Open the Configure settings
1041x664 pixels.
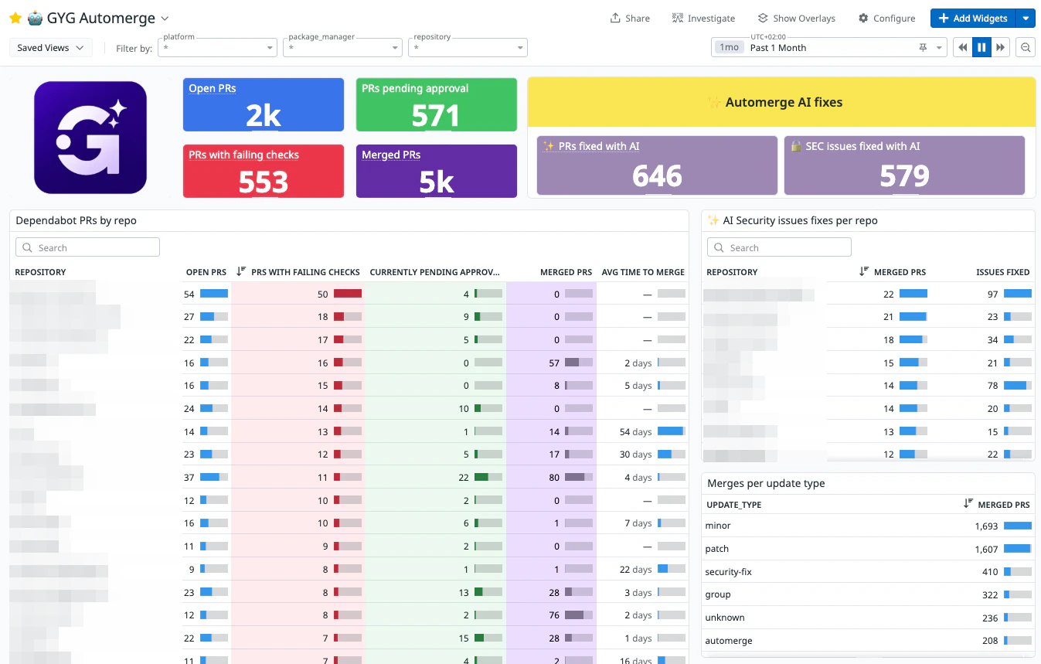pyautogui.click(x=886, y=18)
